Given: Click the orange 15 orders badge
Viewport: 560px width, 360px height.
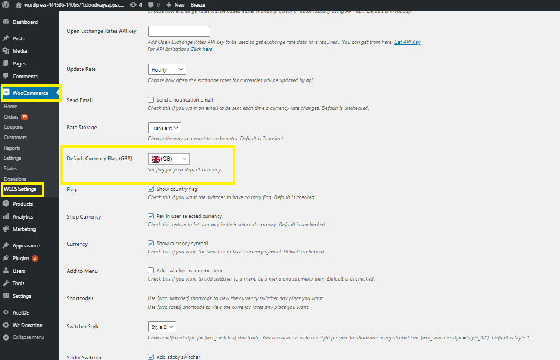Looking at the screenshot, I should 24,116.
